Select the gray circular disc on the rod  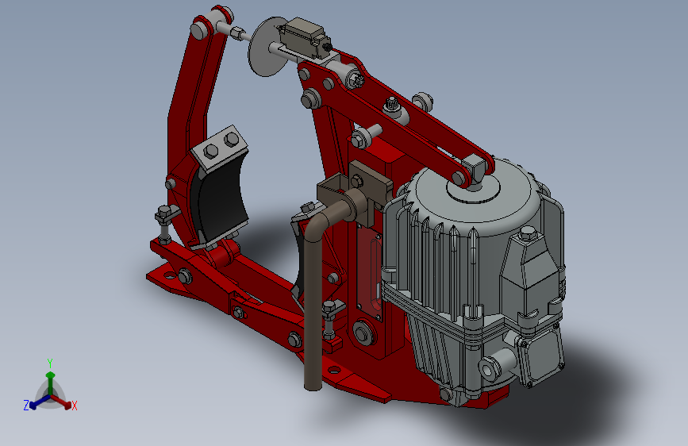coord(267,47)
